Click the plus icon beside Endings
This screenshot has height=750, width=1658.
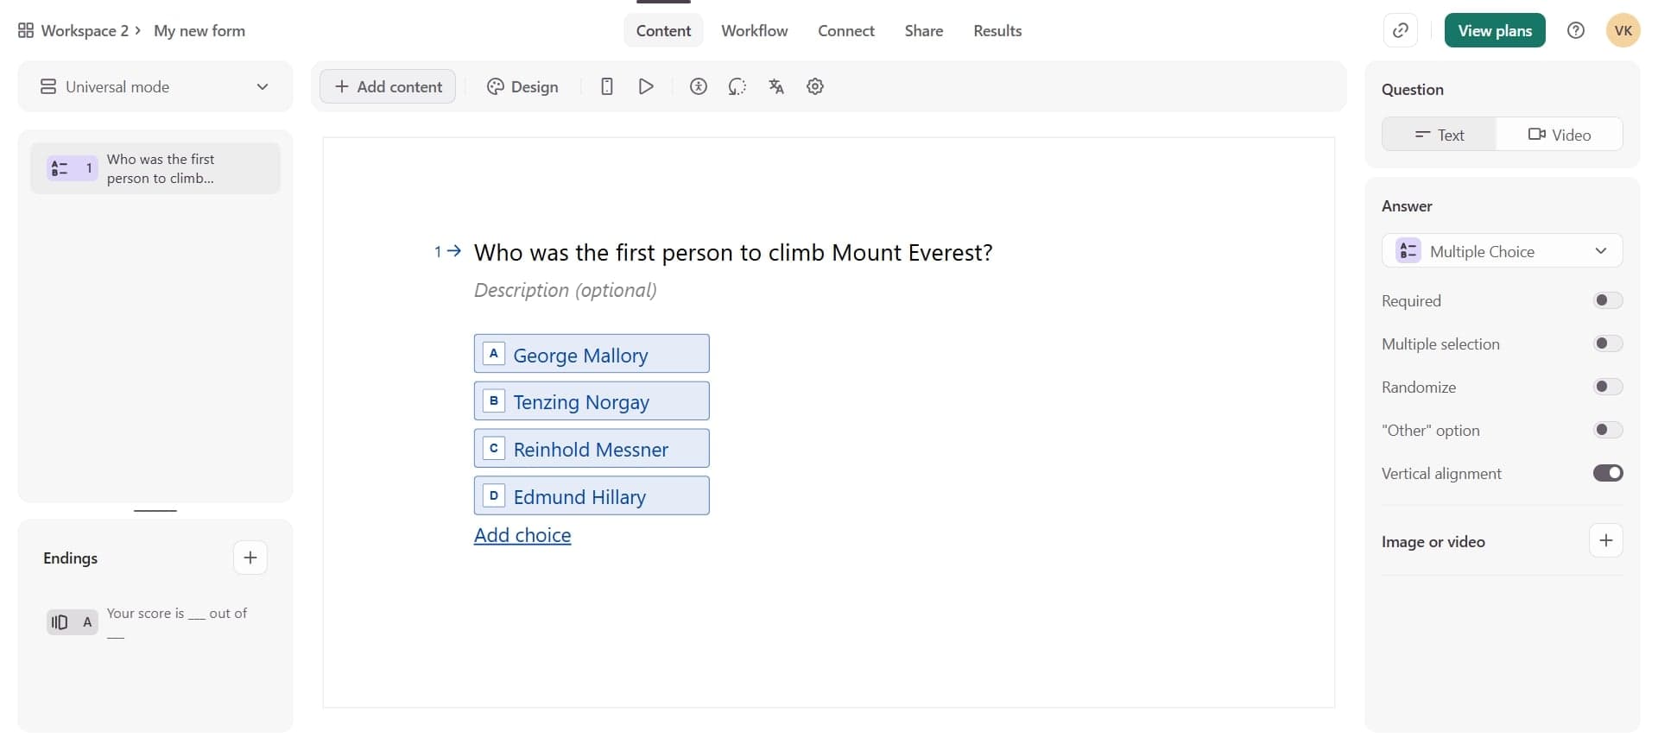coord(250,558)
